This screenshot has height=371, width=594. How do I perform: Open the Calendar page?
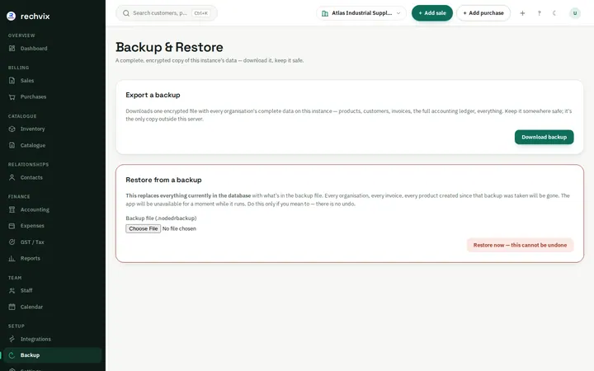(53, 307)
